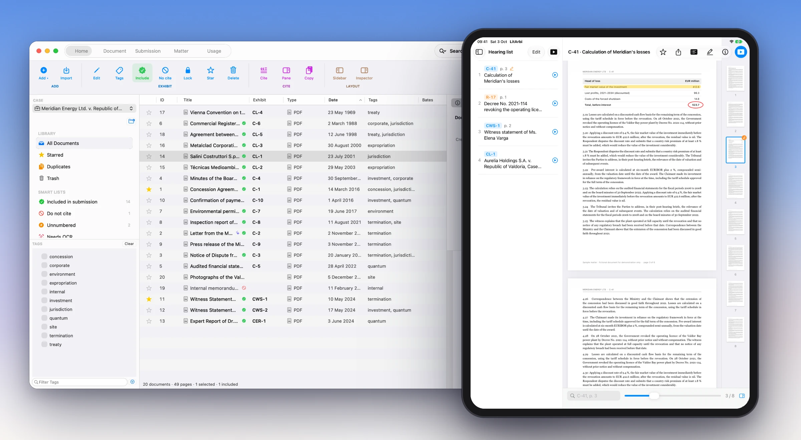Sort documents by the Date column header
This screenshot has width=801, height=440.
pos(345,100)
